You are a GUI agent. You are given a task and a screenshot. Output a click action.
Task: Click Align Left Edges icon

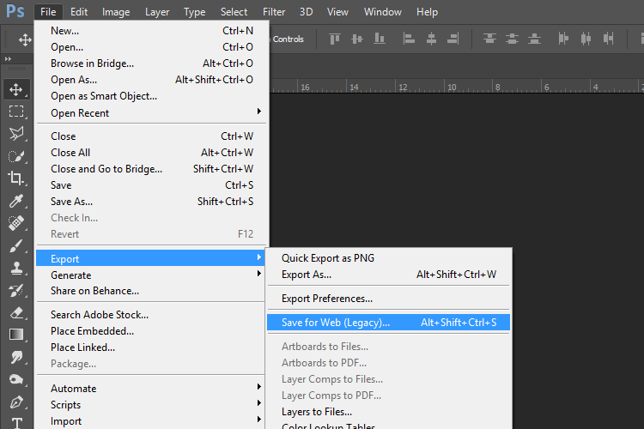pyautogui.click(x=409, y=39)
